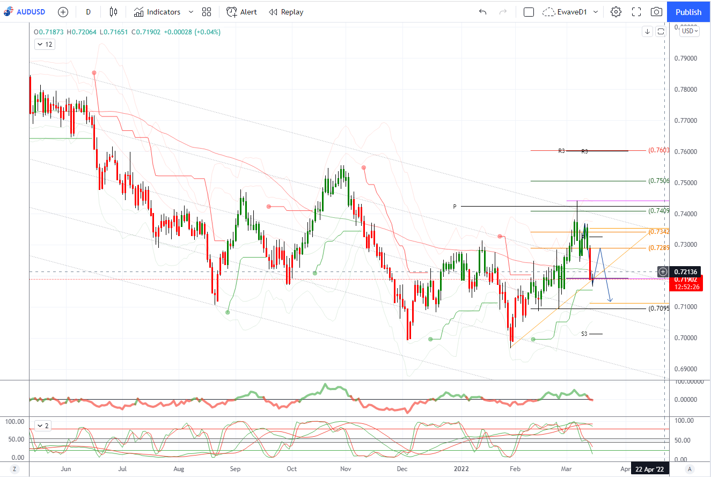Viewport: 711px width, 477px height.
Task: Start bar Replay mode
Action: coord(286,12)
